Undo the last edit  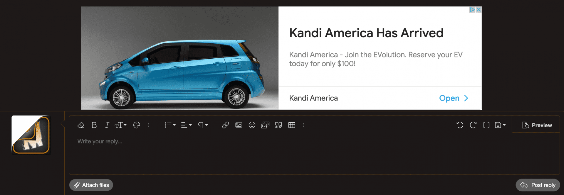[x=460, y=125]
